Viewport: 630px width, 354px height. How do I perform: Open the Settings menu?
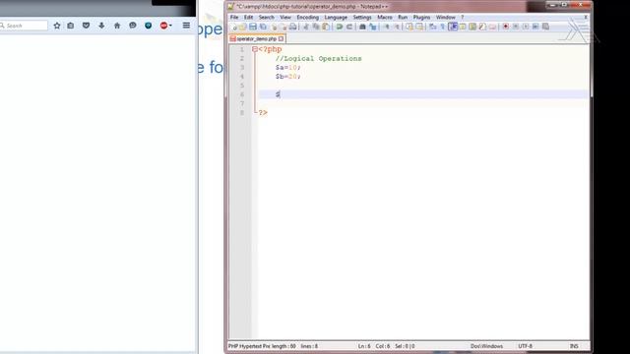pyautogui.click(x=362, y=18)
